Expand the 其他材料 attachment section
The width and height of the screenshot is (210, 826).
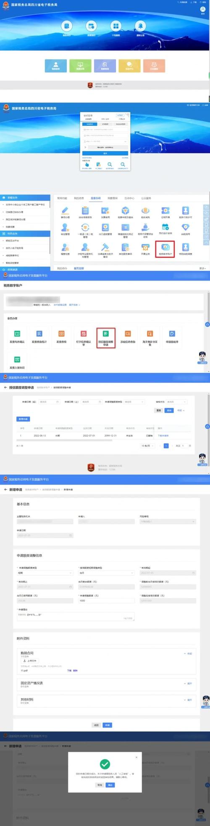point(188,700)
